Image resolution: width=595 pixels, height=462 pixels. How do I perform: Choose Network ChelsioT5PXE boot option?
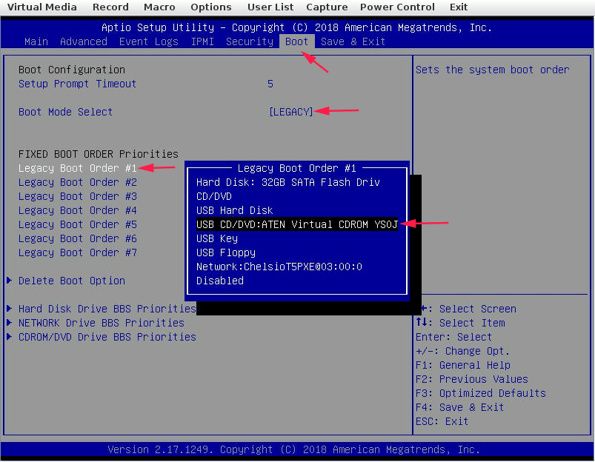[279, 267]
